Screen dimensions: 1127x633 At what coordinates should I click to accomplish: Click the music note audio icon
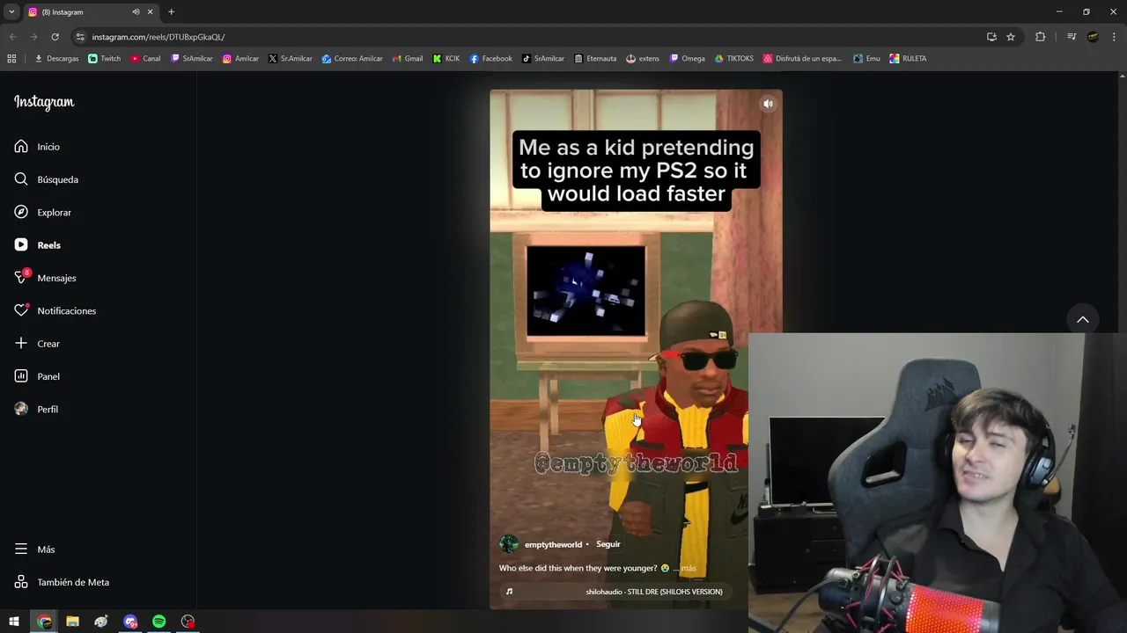[509, 592]
